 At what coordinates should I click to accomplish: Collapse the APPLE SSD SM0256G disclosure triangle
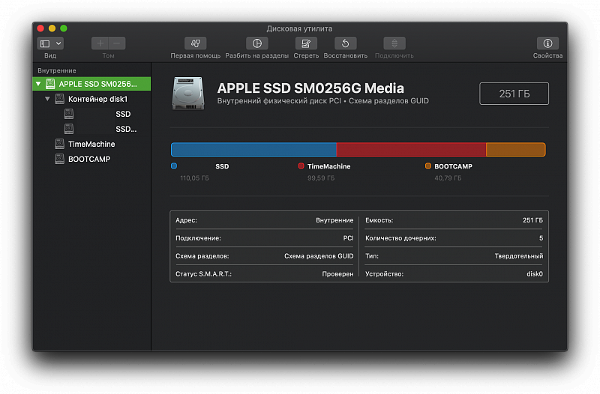[x=38, y=84]
